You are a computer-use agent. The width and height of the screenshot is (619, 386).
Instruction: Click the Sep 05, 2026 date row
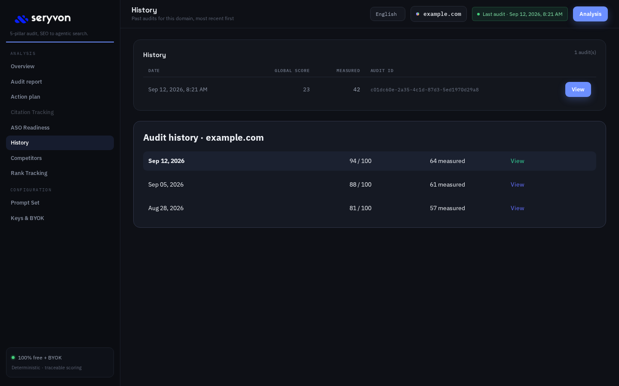coord(370,185)
